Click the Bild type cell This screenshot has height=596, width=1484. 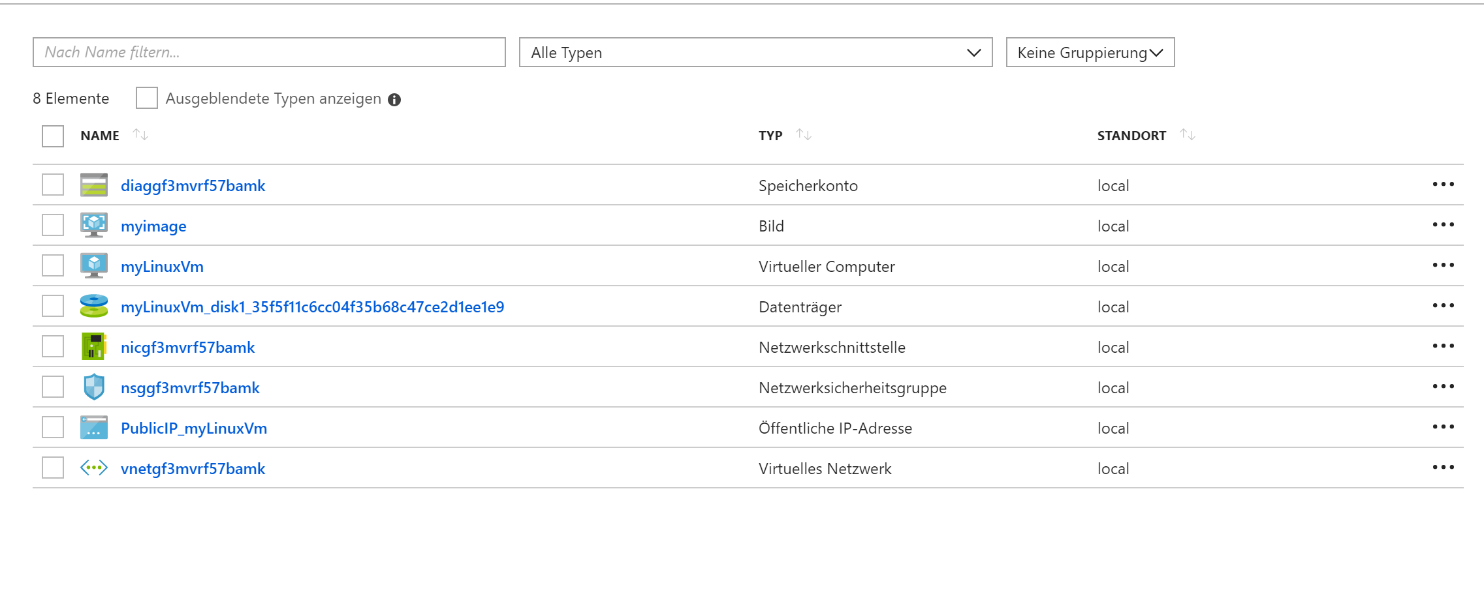point(771,226)
